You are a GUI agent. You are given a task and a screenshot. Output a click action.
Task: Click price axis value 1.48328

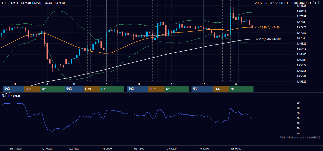point(302,6)
